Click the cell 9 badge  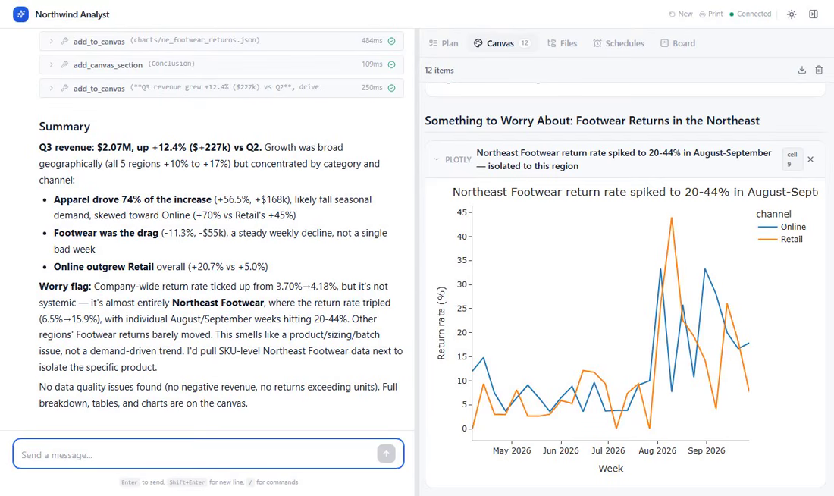(x=792, y=159)
